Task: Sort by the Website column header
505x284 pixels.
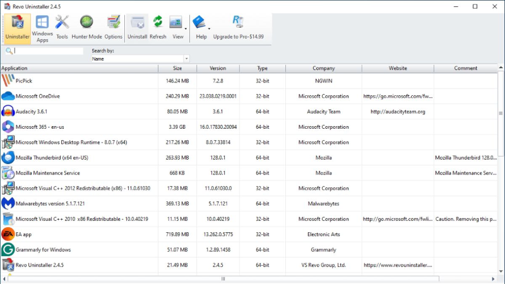Action: [398, 68]
